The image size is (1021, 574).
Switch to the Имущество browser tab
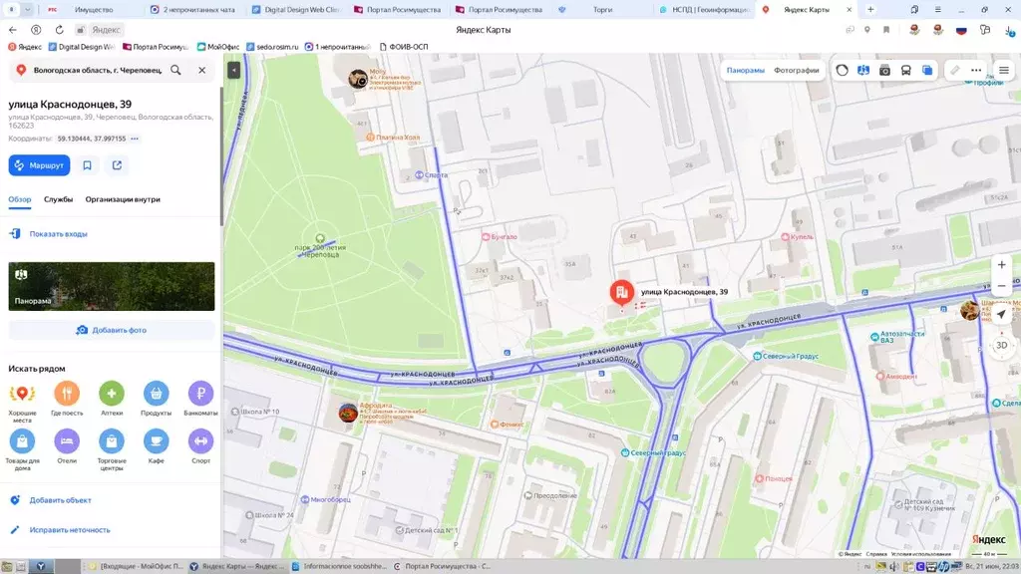click(x=93, y=10)
